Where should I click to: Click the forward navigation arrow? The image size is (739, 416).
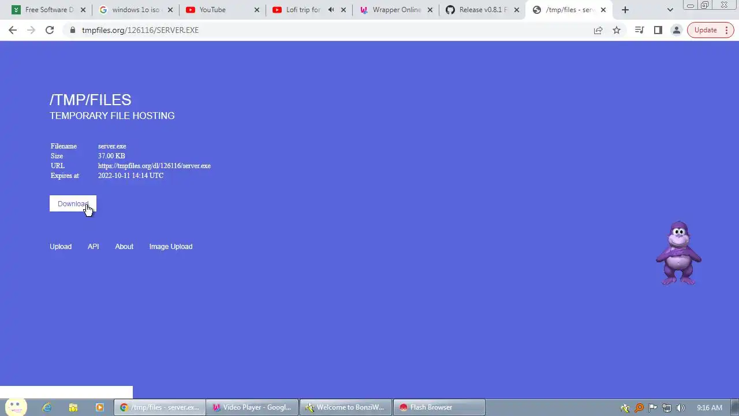coord(31,30)
